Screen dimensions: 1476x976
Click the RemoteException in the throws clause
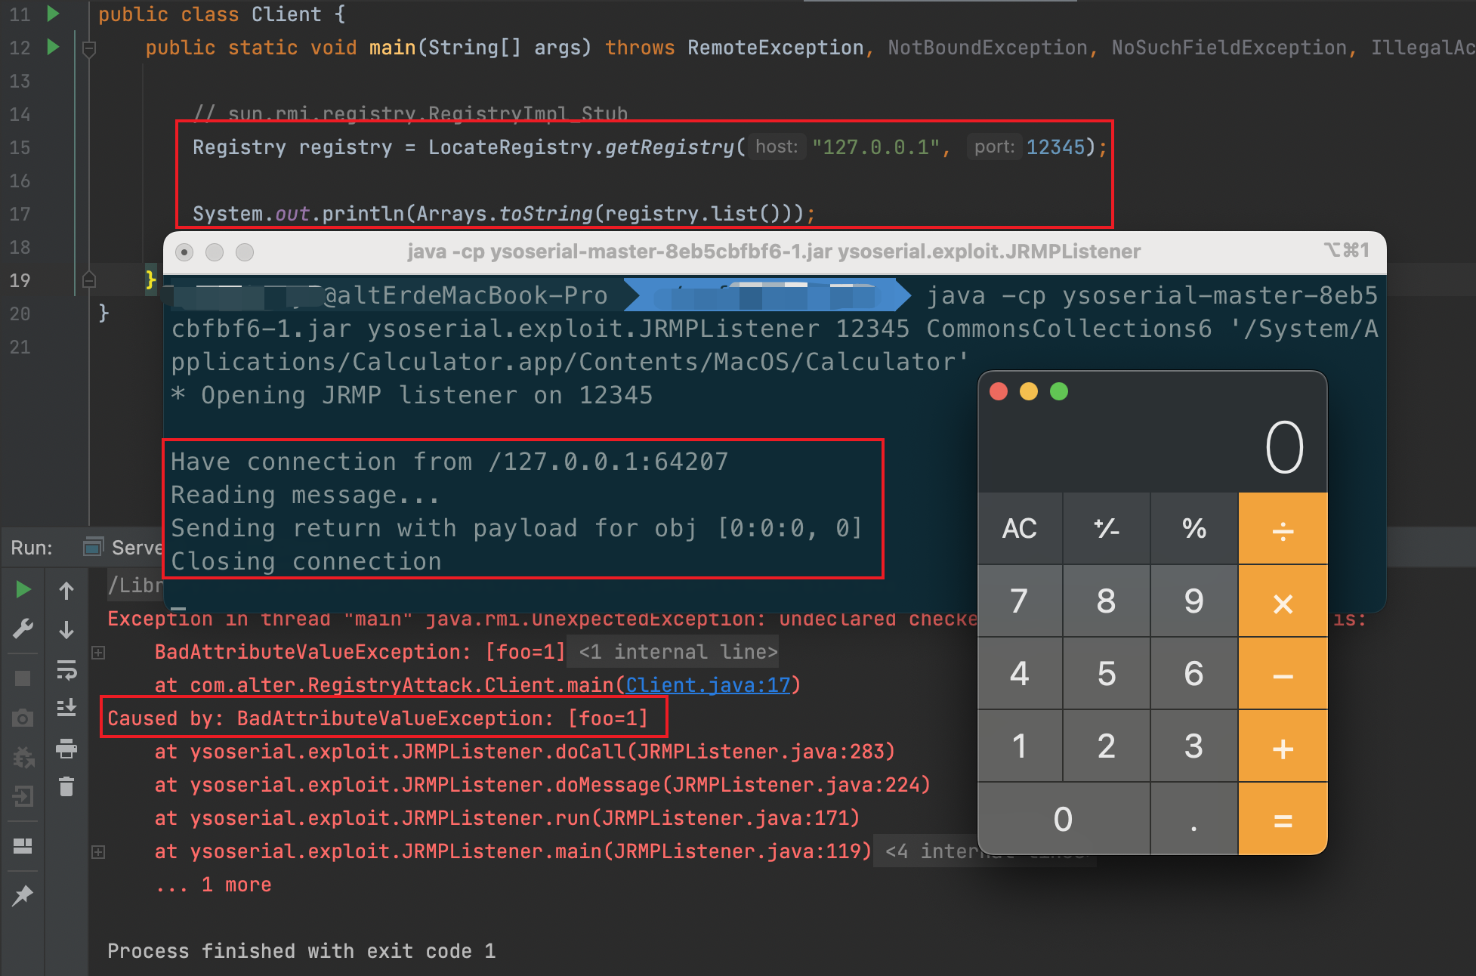click(x=775, y=47)
